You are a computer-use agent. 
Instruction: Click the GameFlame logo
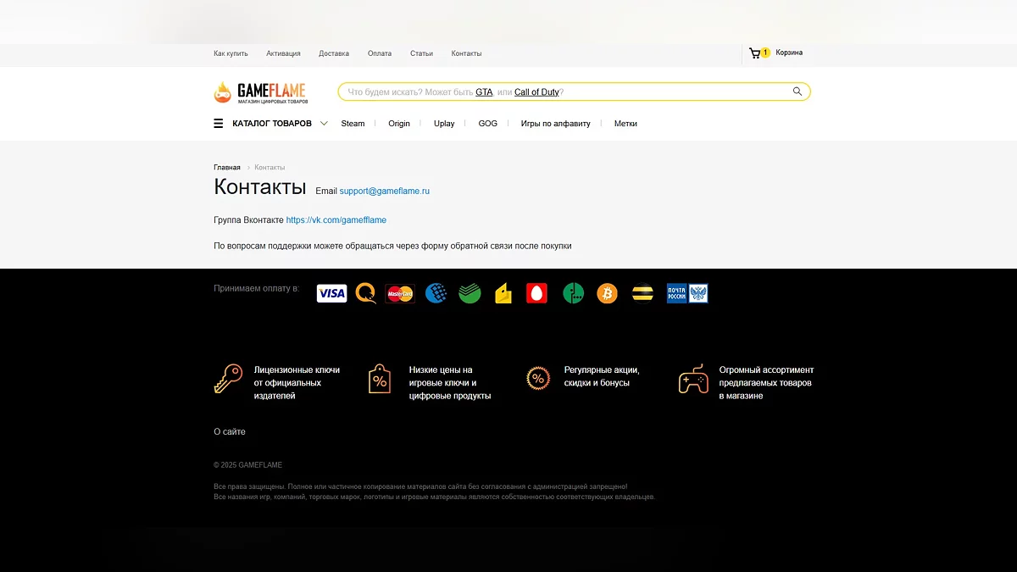click(260, 92)
